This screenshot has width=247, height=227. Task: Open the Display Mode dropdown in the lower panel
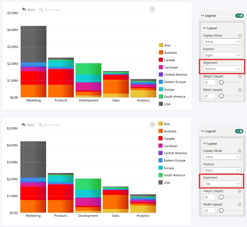(x=222, y=157)
